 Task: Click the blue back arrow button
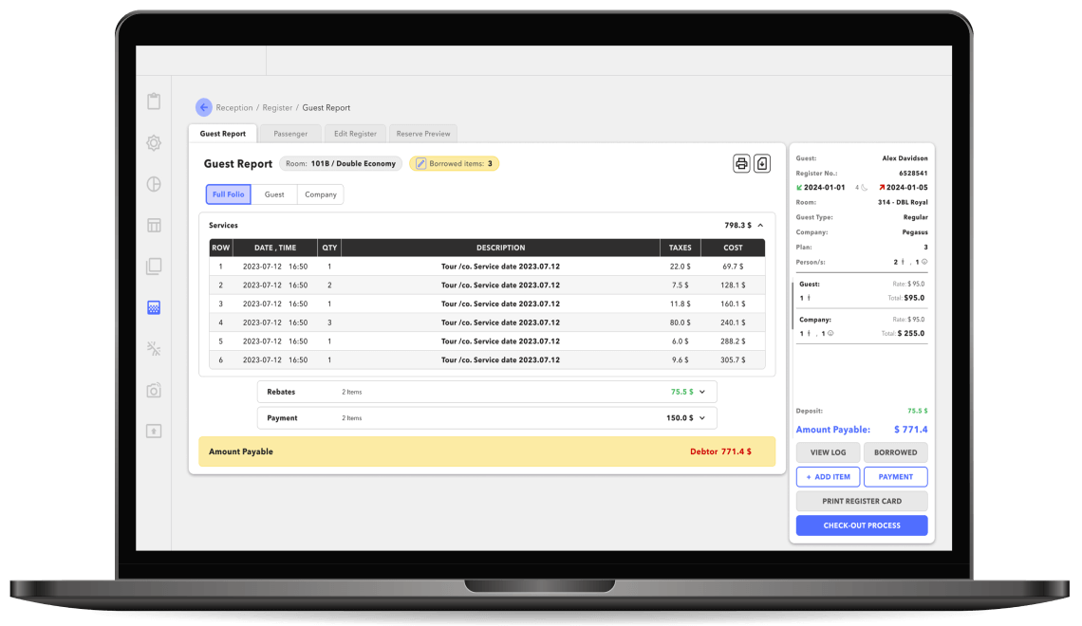(203, 107)
